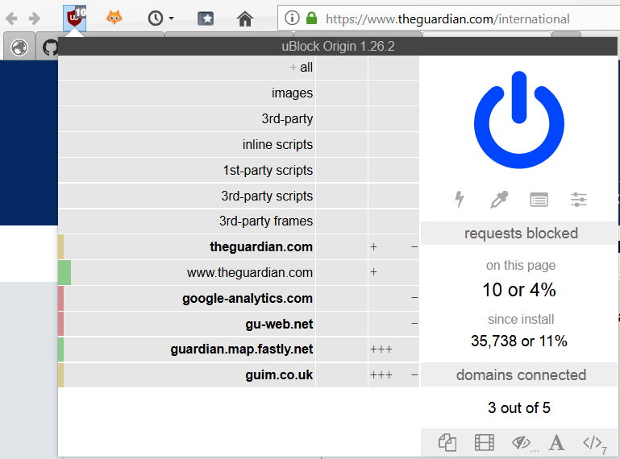Set global rule for 1st-party scripts
This screenshot has height=459, width=620.
point(342,170)
